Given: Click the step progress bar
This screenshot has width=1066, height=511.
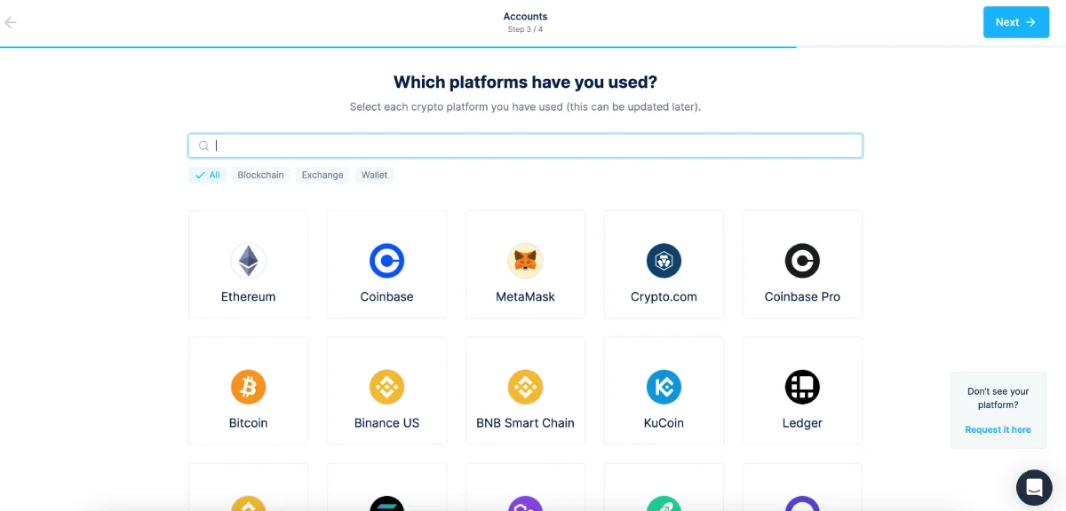Looking at the screenshot, I should click(533, 46).
